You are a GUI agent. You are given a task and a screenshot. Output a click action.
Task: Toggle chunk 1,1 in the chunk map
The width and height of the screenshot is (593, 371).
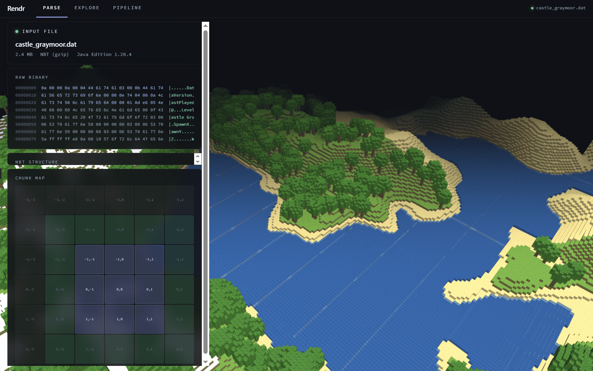(149, 319)
